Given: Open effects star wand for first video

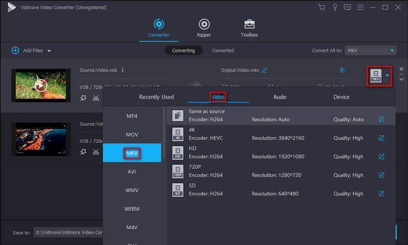Looking at the screenshot, I should tap(84, 98).
